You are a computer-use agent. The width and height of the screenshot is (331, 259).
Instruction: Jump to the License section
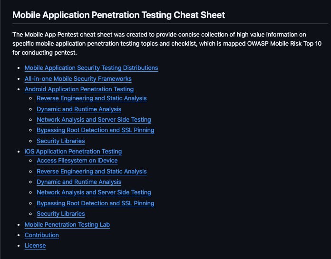tap(35, 246)
